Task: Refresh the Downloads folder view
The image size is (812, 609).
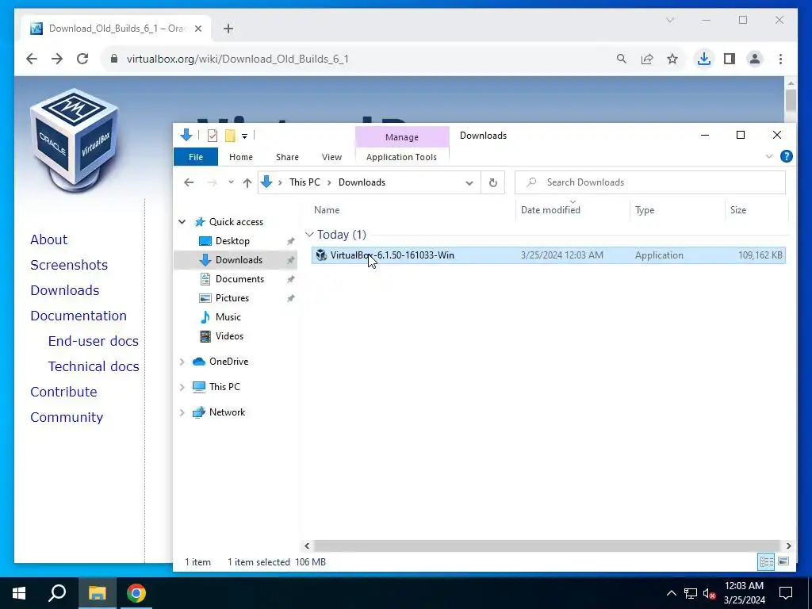Action: click(493, 182)
